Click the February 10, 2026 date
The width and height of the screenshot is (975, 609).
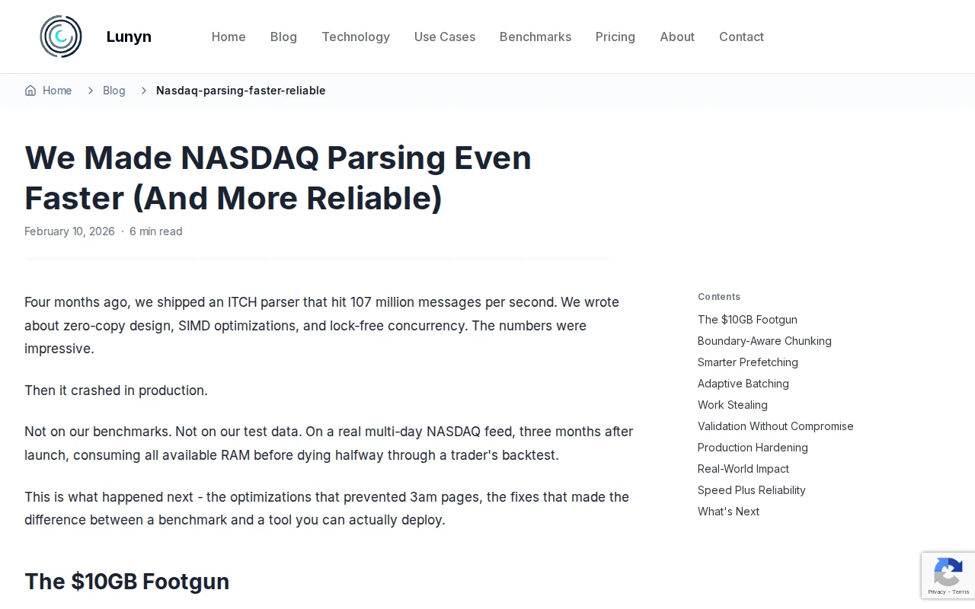(69, 231)
